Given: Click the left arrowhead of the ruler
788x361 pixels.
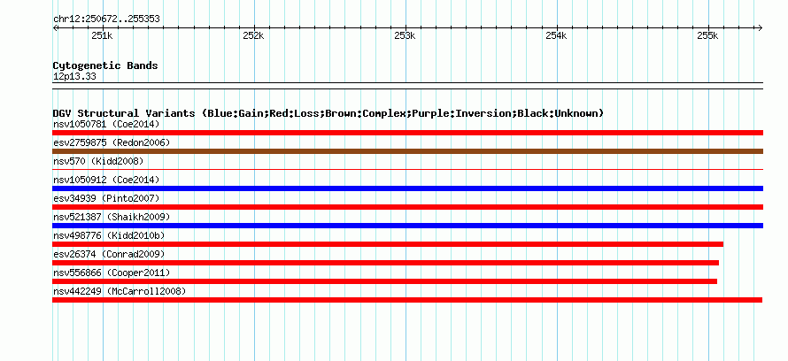Looking at the screenshot, I should tap(55, 28).
